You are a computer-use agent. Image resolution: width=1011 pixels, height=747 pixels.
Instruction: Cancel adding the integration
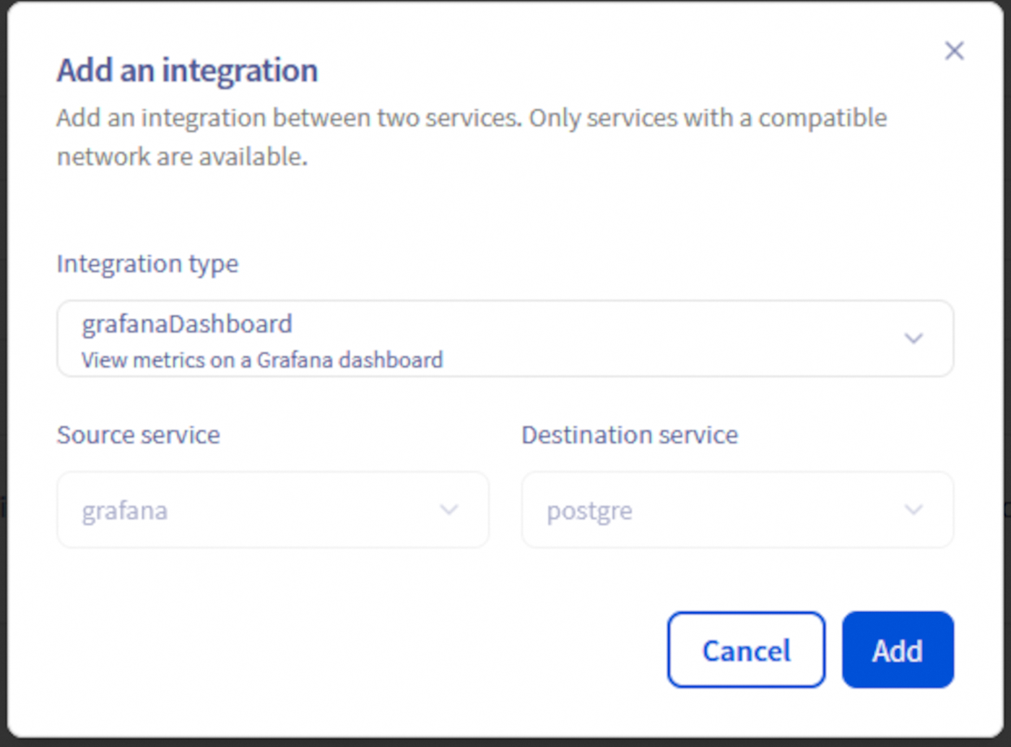745,649
